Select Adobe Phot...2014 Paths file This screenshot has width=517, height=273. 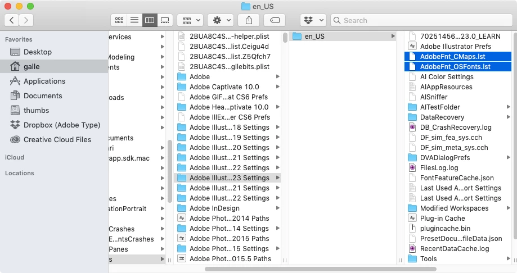tap(227, 219)
